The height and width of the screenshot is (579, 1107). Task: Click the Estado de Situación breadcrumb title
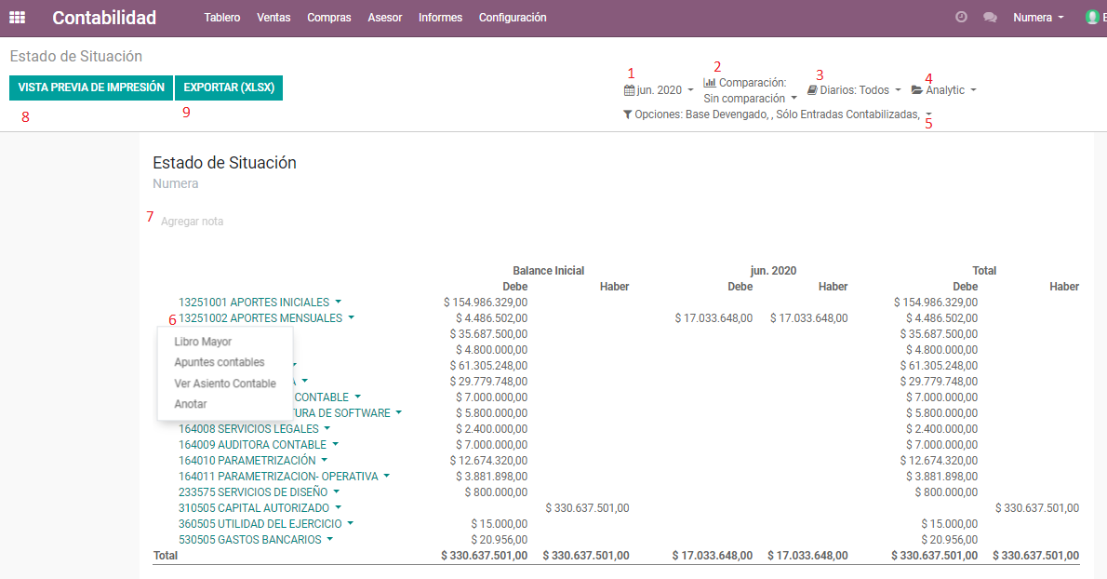pyautogui.click(x=76, y=57)
